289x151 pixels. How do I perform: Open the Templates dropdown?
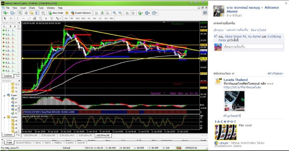[x=154, y=13]
